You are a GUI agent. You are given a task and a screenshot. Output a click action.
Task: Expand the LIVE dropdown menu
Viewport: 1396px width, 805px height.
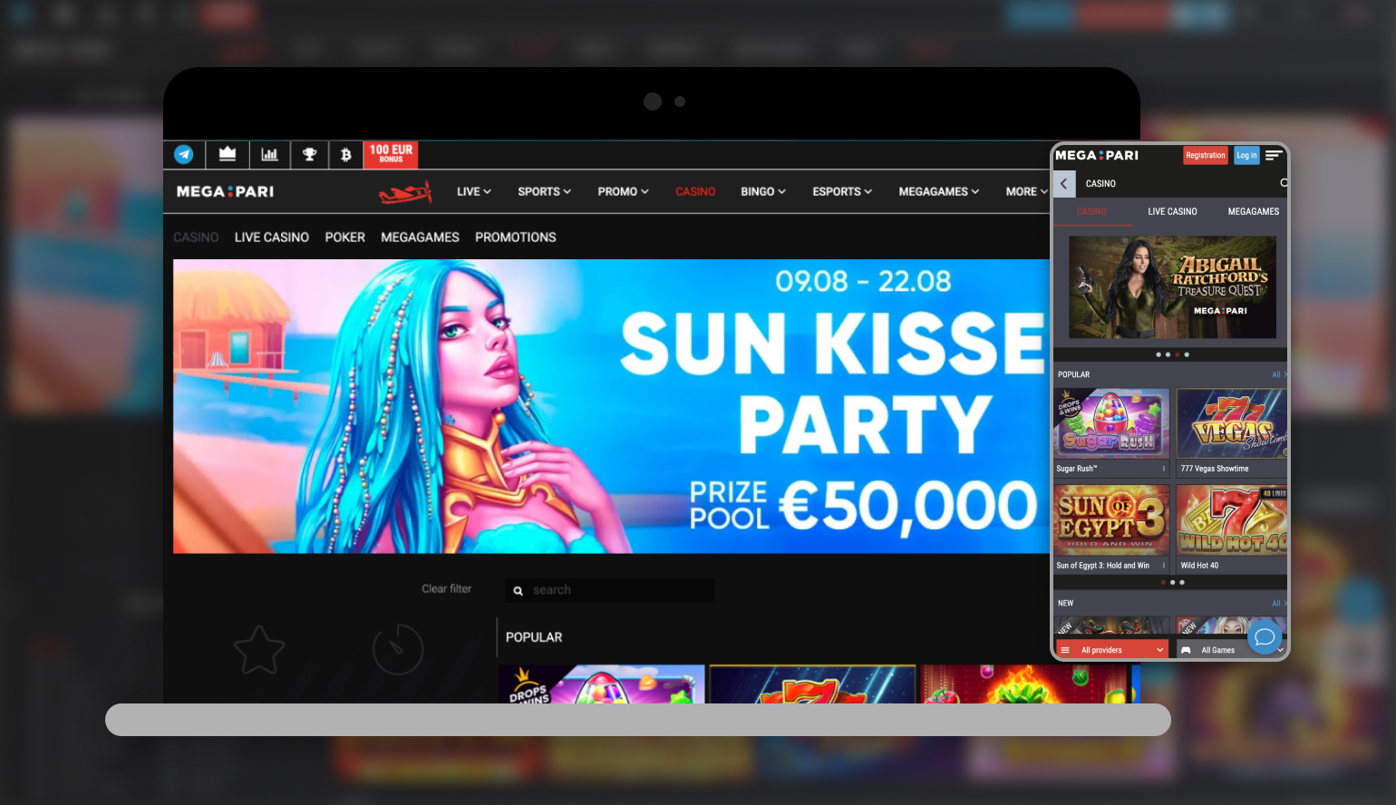[474, 191]
